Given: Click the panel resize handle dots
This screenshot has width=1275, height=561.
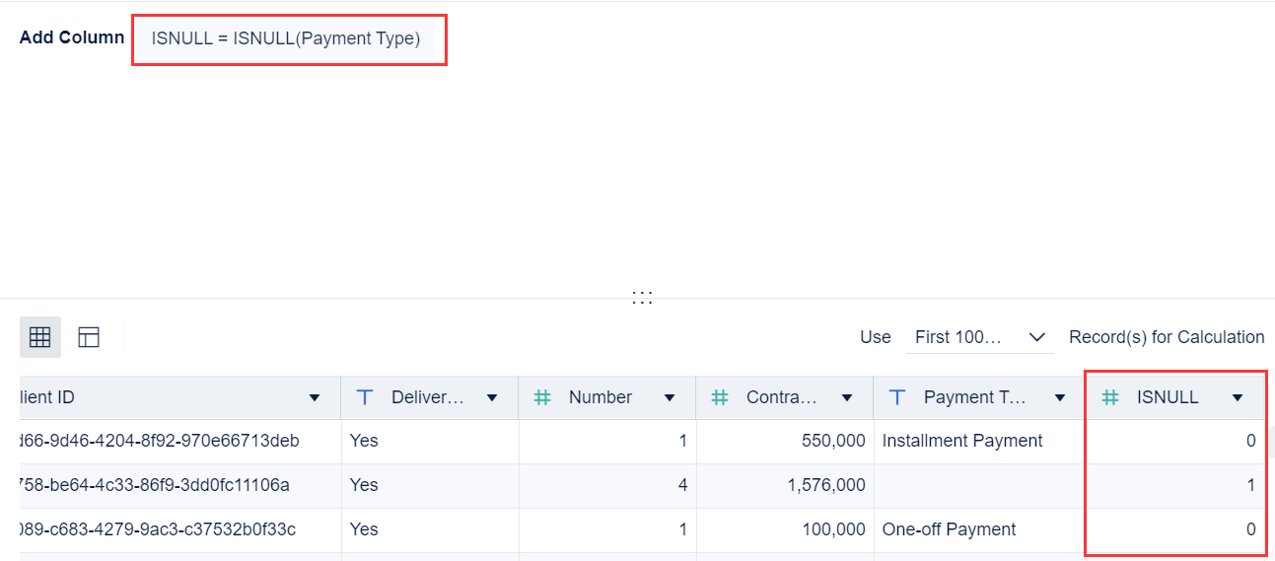Looking at the screenshot, I should coord(642,298).
